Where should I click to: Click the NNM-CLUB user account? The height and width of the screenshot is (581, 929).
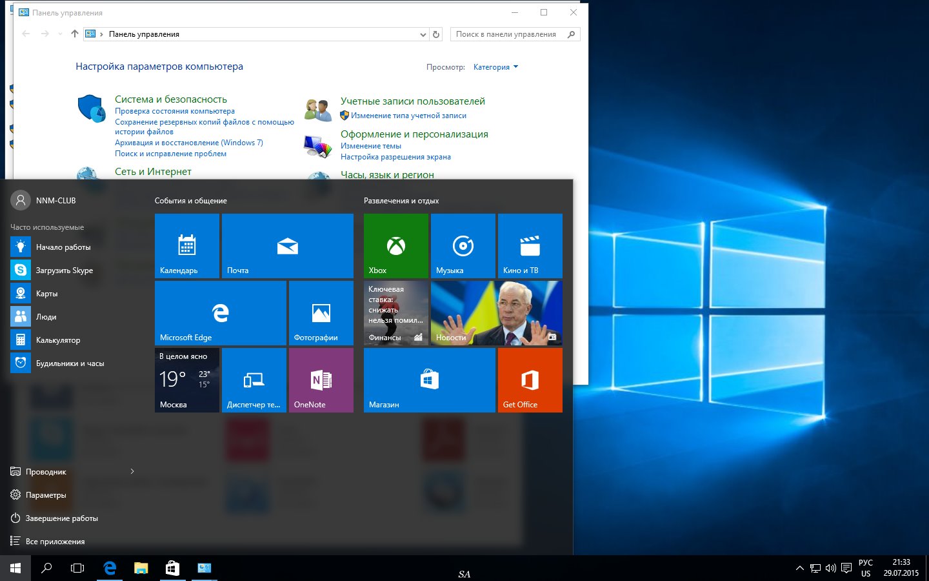[44, 201]
